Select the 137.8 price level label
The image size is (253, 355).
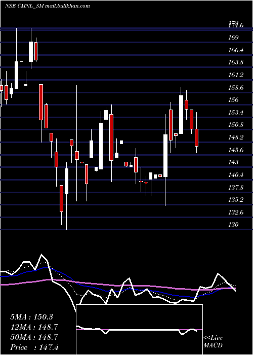click(x=236, y=188)
